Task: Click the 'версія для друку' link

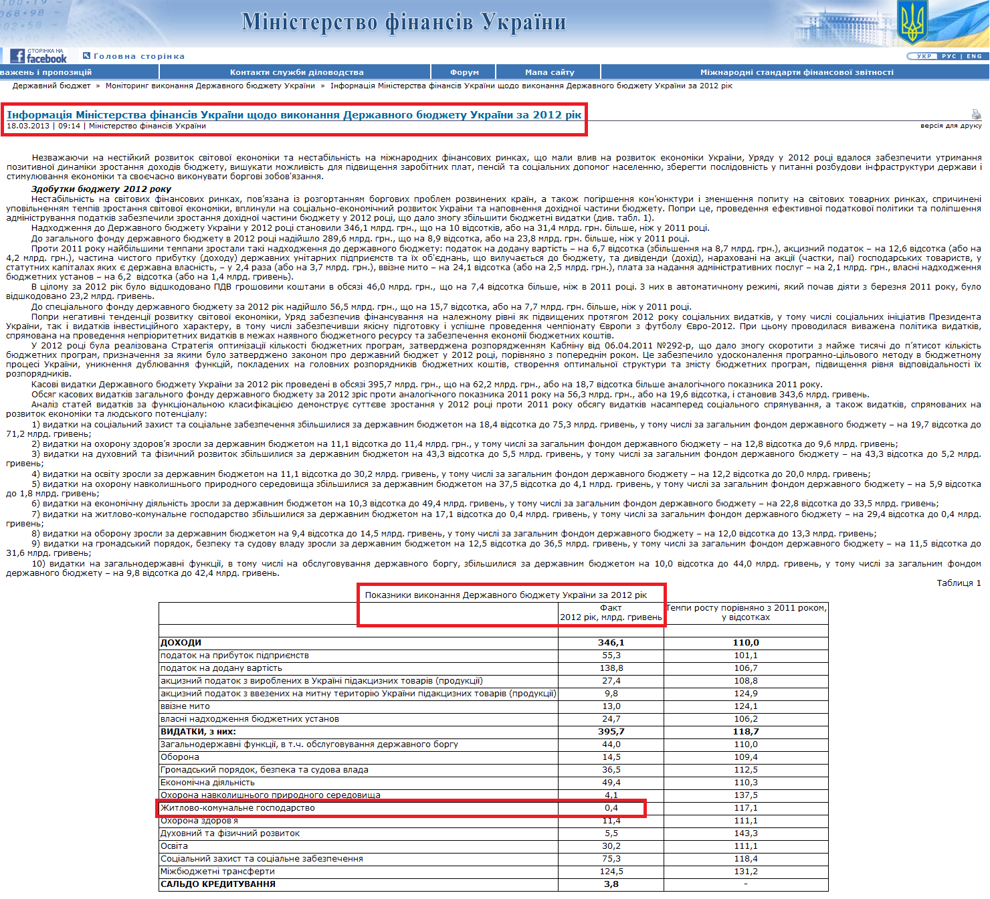Action: pyautogui.click(x=951, y=126)
